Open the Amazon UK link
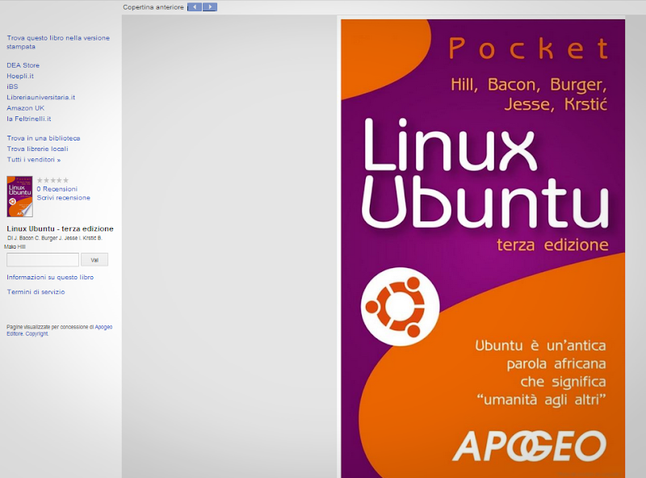 [x=26, y=108]
